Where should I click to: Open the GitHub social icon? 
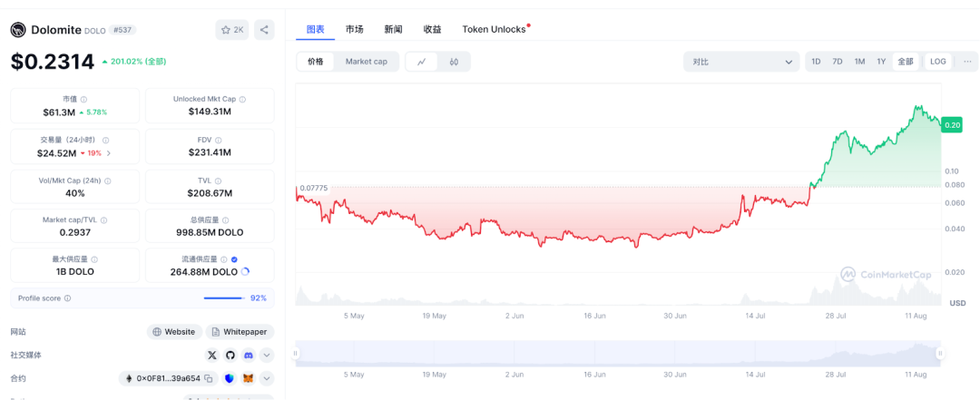(230, 355)
